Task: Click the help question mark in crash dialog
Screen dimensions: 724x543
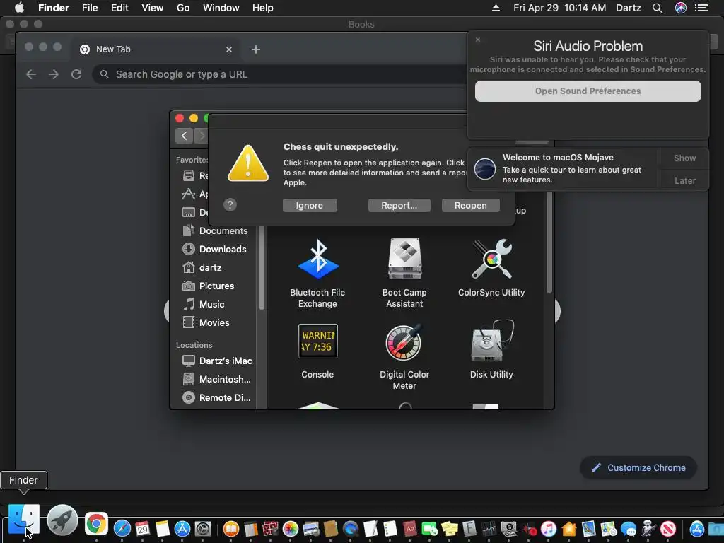Action: [230, 204]
